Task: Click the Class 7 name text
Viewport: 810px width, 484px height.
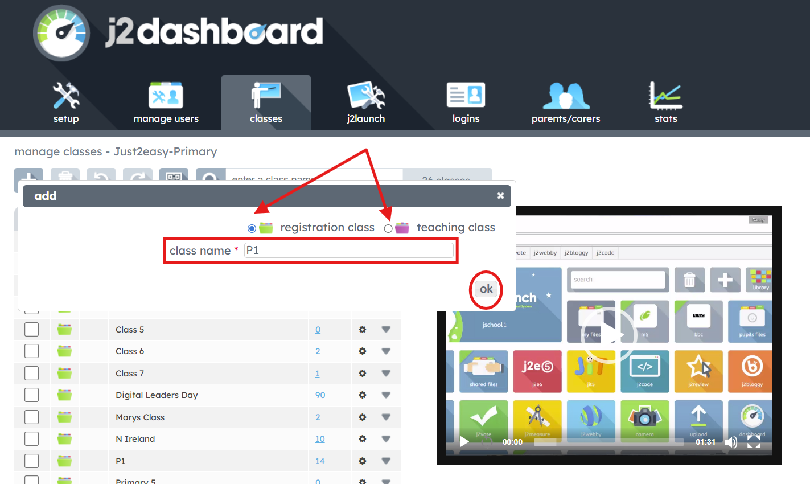Action: pyautogui.click(x=130, y=374)
